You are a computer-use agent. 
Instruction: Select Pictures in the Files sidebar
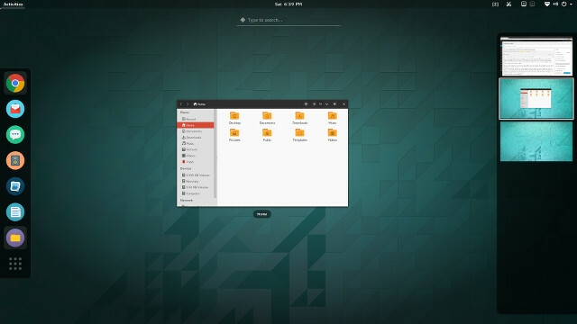(x=195, y=149)
